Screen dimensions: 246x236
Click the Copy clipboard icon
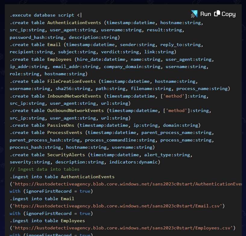pos(217,14)
